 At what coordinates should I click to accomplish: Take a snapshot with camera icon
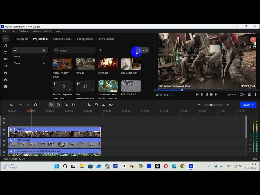pos(249,95)
